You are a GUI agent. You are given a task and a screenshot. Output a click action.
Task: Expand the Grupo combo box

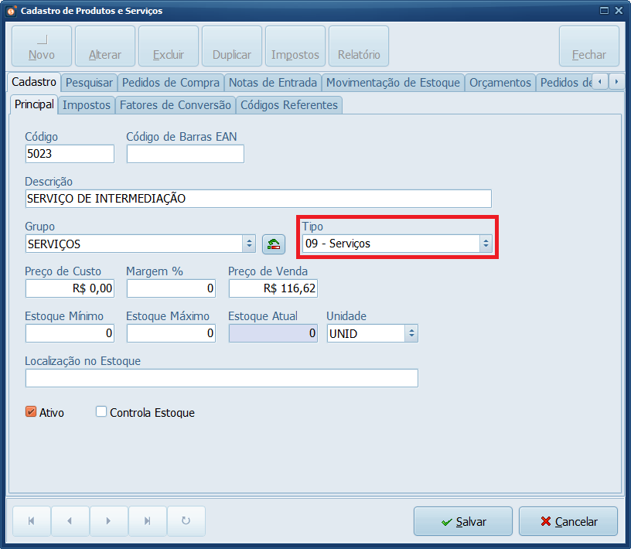tap(248, 244)
